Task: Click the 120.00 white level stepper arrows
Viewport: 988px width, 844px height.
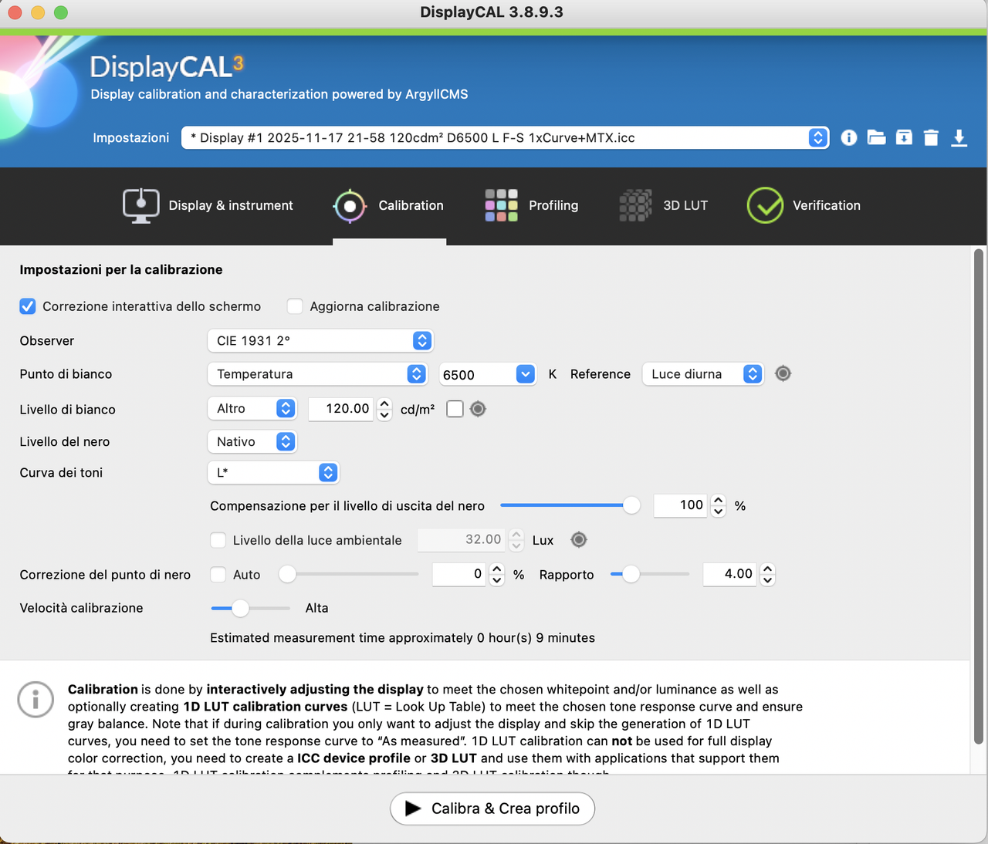Action: (x=384, y=409)
